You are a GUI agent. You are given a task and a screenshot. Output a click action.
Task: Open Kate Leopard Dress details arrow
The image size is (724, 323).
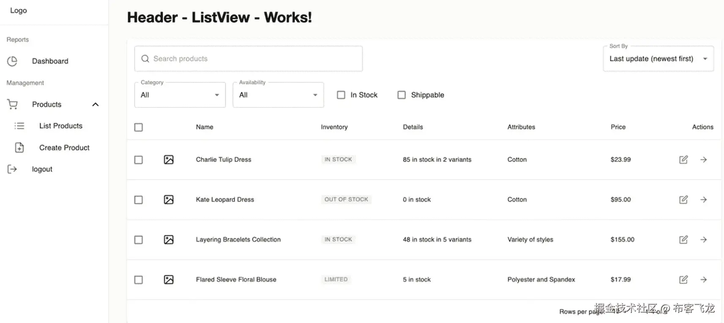(x=703, y=199)
